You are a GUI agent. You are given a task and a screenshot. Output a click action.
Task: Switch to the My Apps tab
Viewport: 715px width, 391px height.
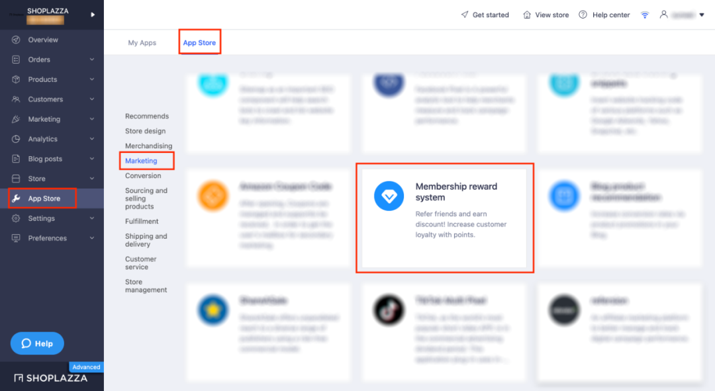coord(142,42)
